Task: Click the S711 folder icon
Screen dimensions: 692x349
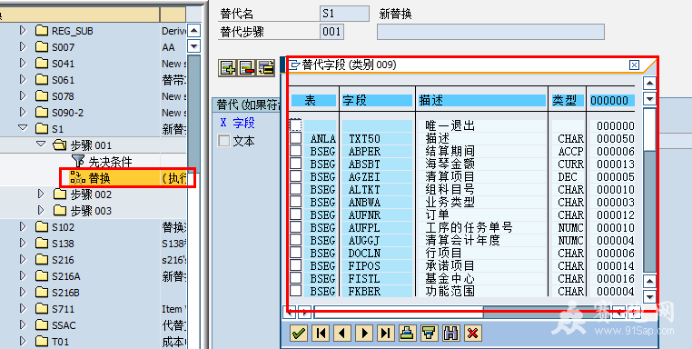Action: click(x=42, y=309)
